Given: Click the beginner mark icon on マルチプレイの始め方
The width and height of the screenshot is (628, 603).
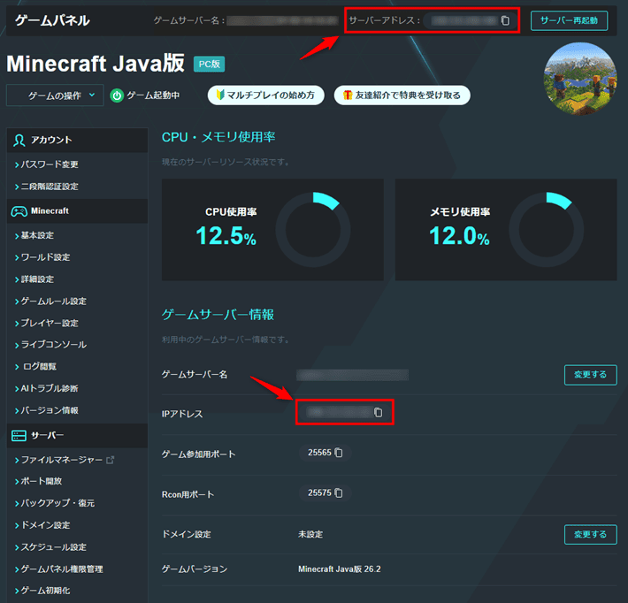Looking at the screenshot, I should (x=220, y=95).
